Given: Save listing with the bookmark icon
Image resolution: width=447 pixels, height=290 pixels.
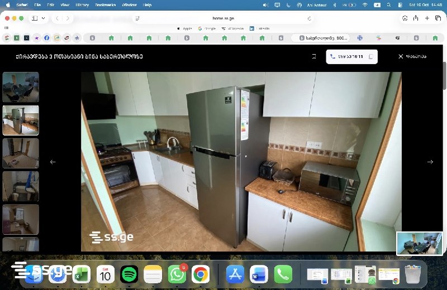Looking at the screenshot, I should point(314,56).
